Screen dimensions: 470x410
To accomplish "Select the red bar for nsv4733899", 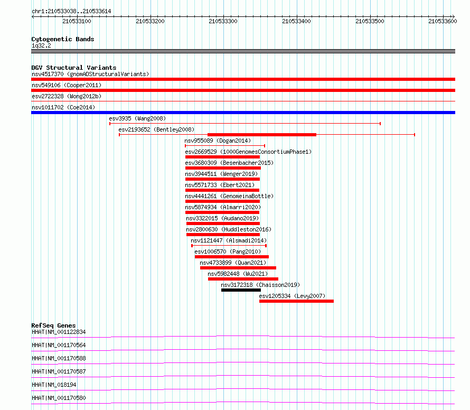I will [238, 268].
